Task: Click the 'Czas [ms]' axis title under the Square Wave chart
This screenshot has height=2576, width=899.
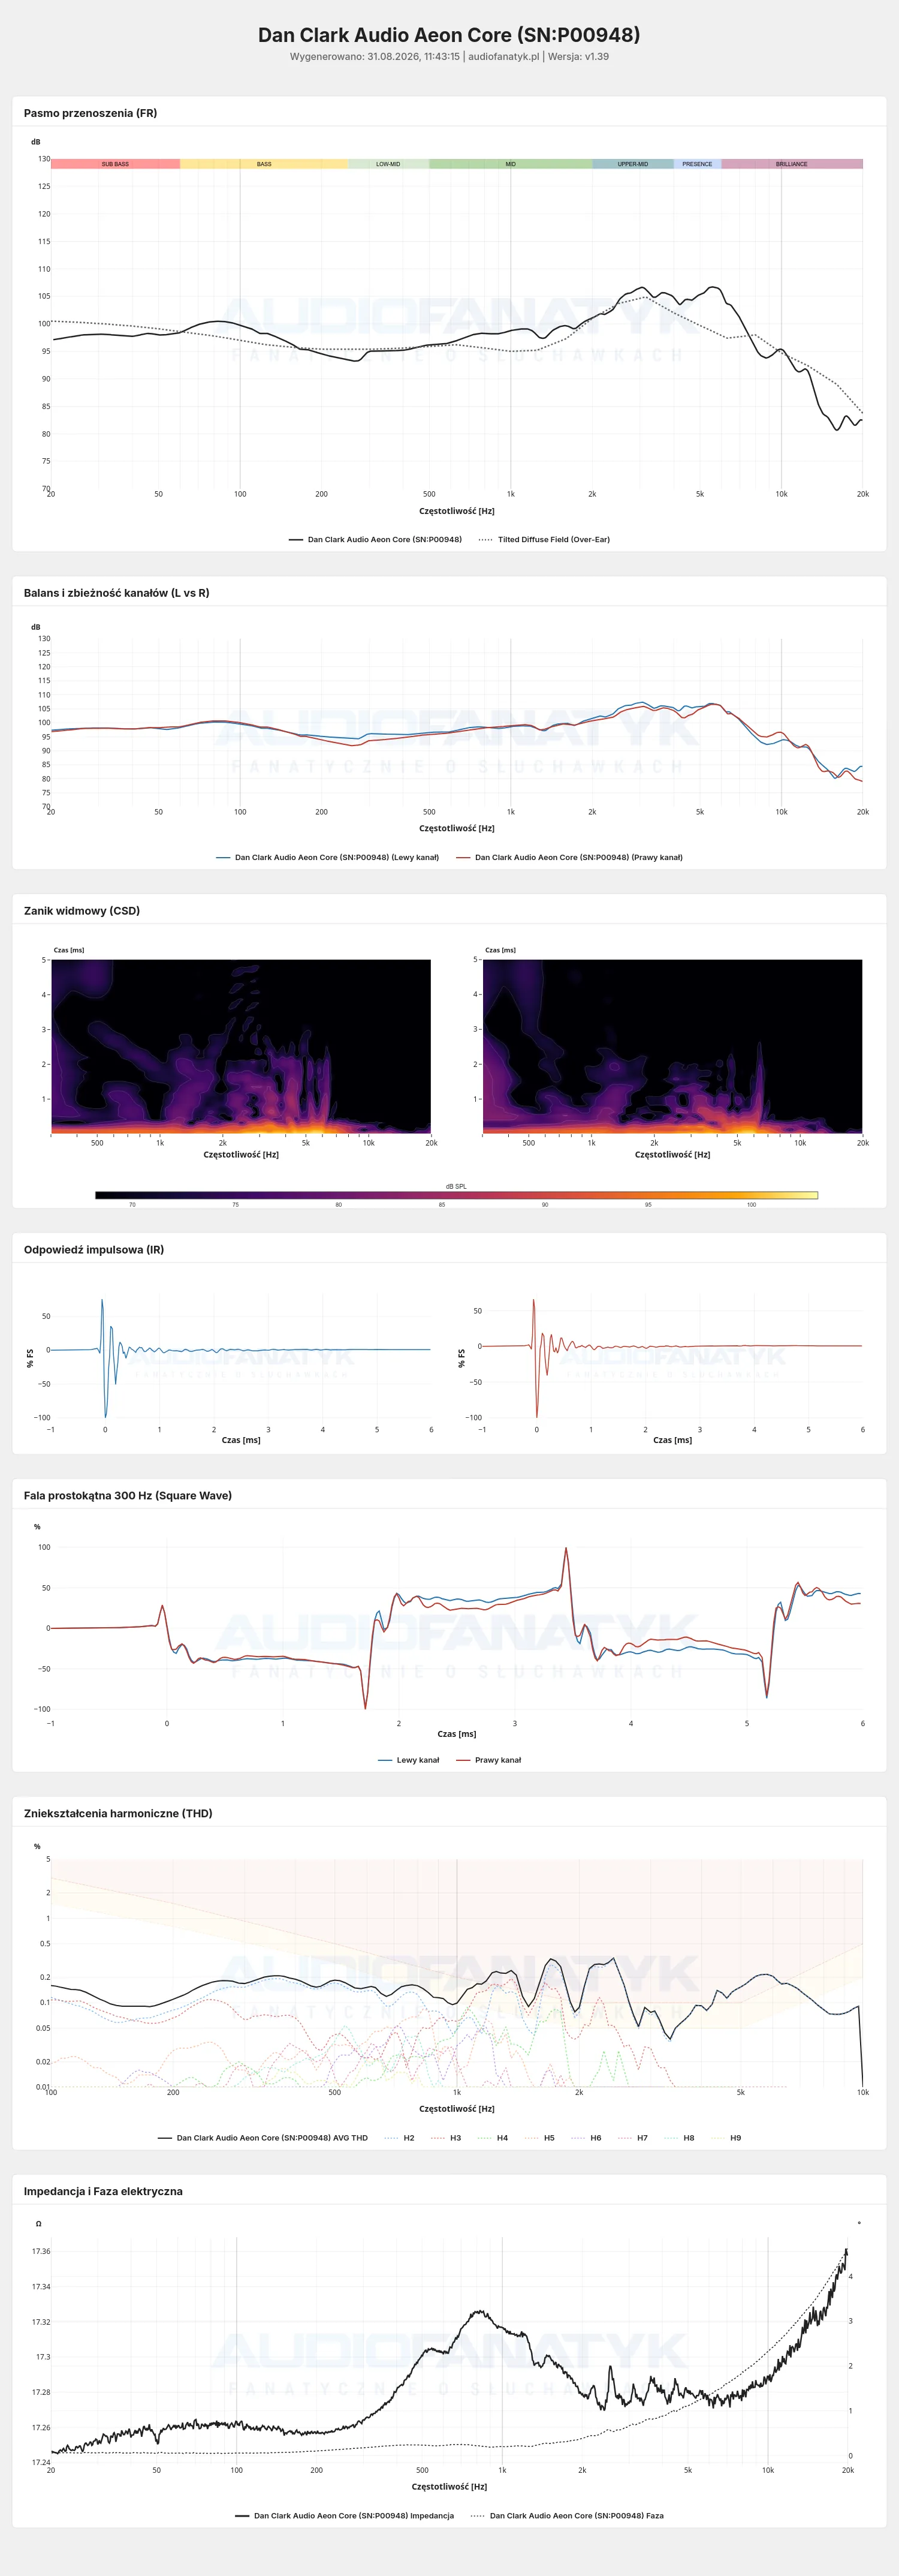Action: point(457,1734)
